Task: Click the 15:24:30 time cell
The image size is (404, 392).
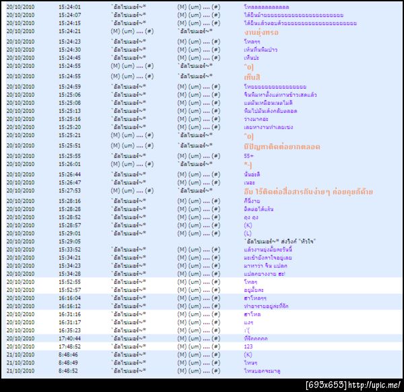Action: (69, 50)
